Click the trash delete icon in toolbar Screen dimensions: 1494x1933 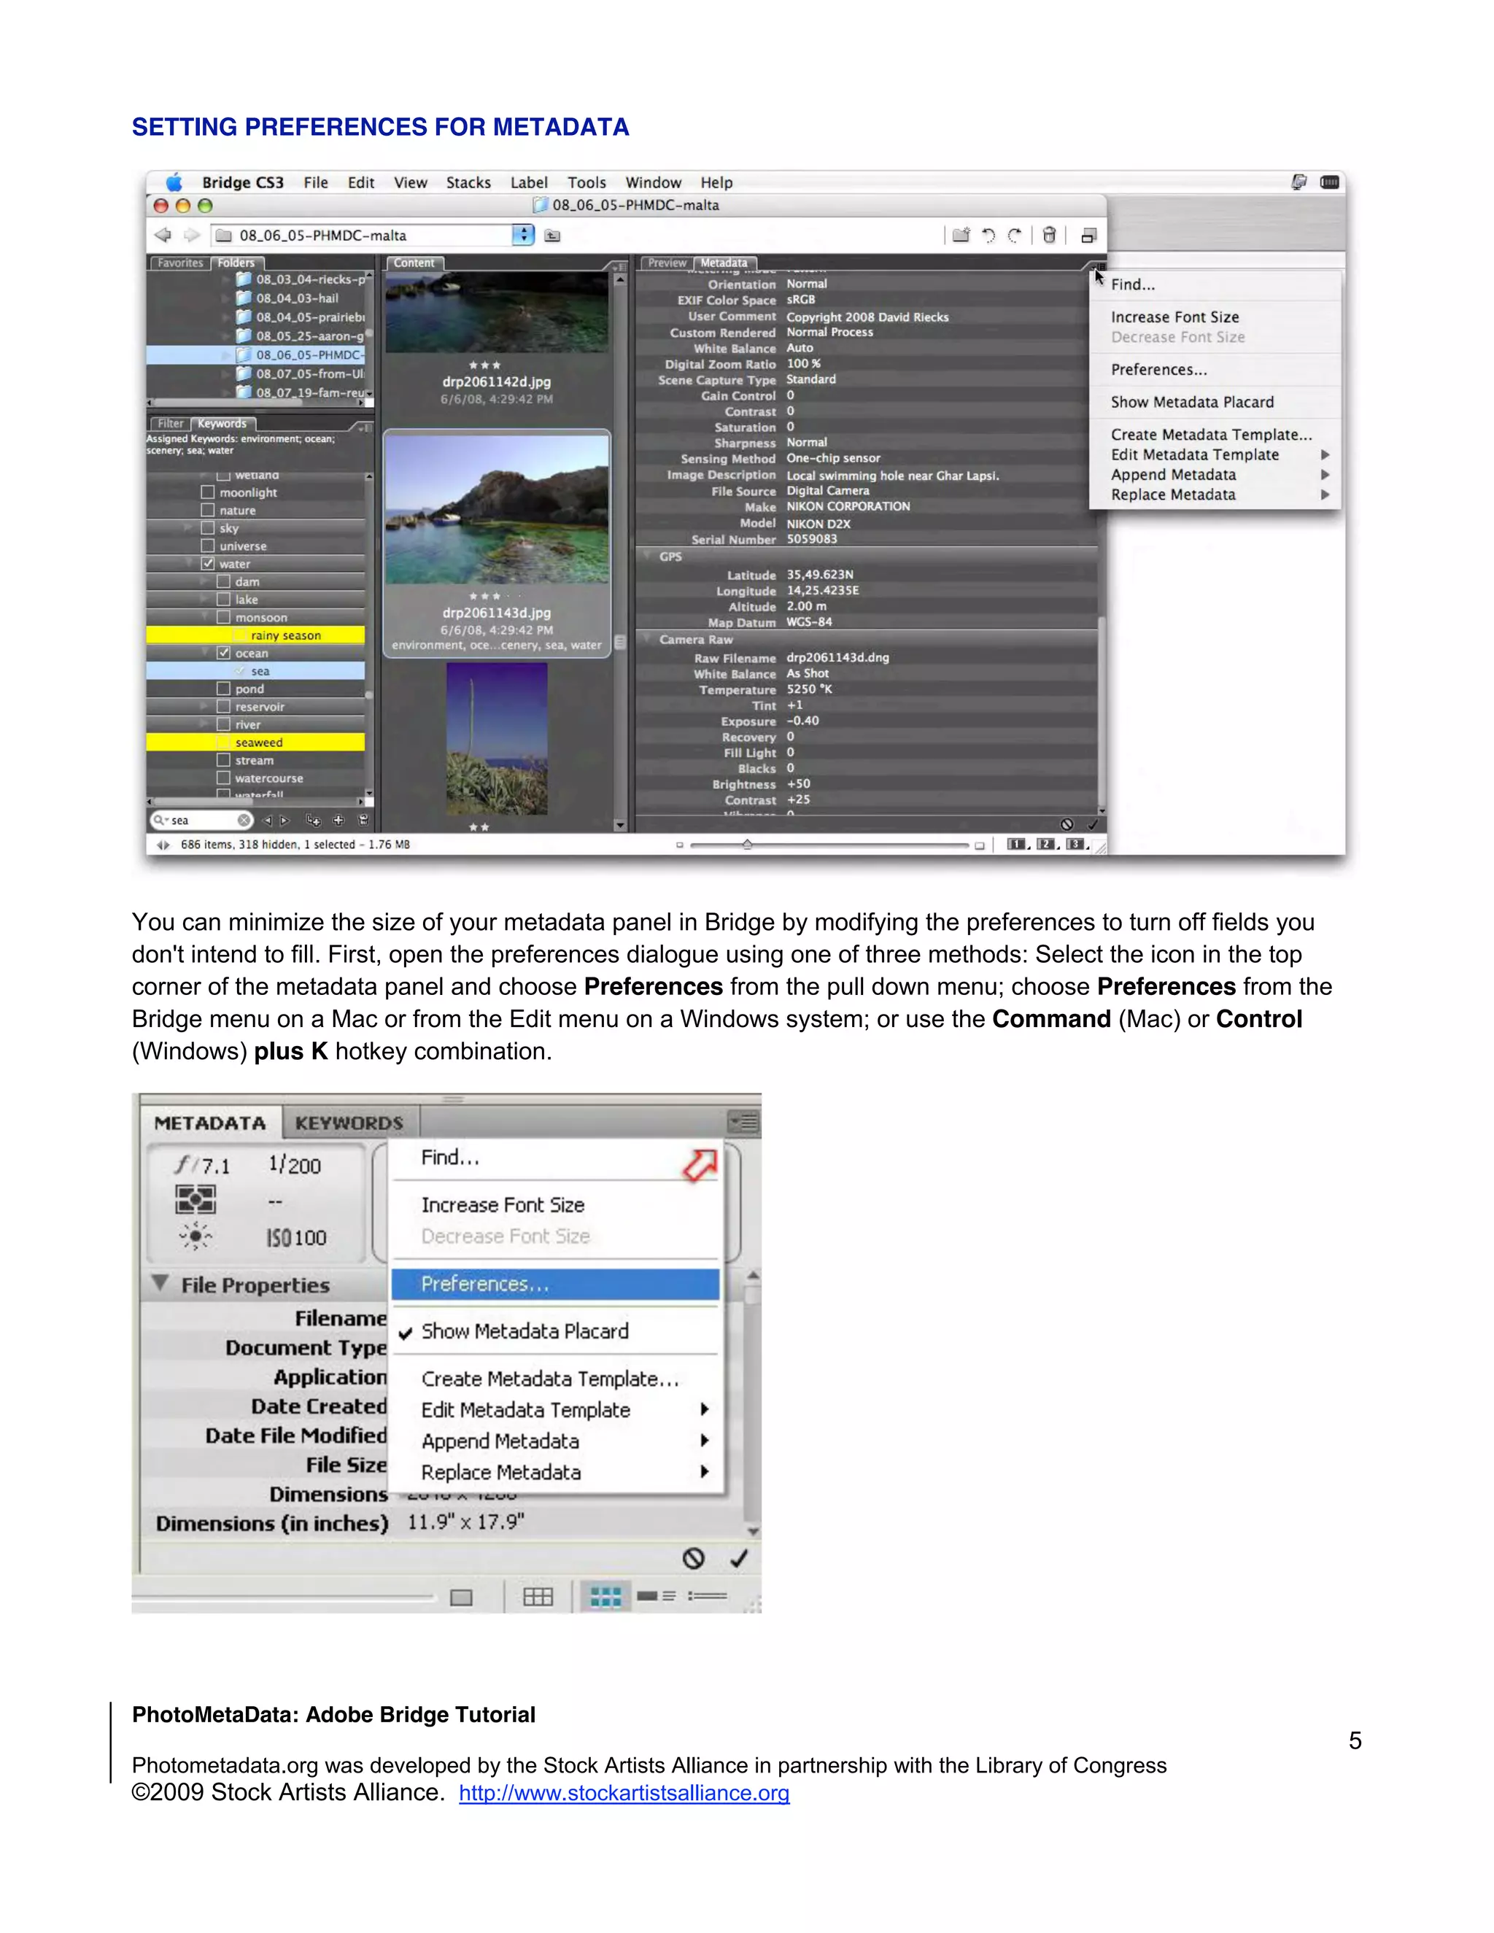pyautogui.click(x=1049, y=235)
